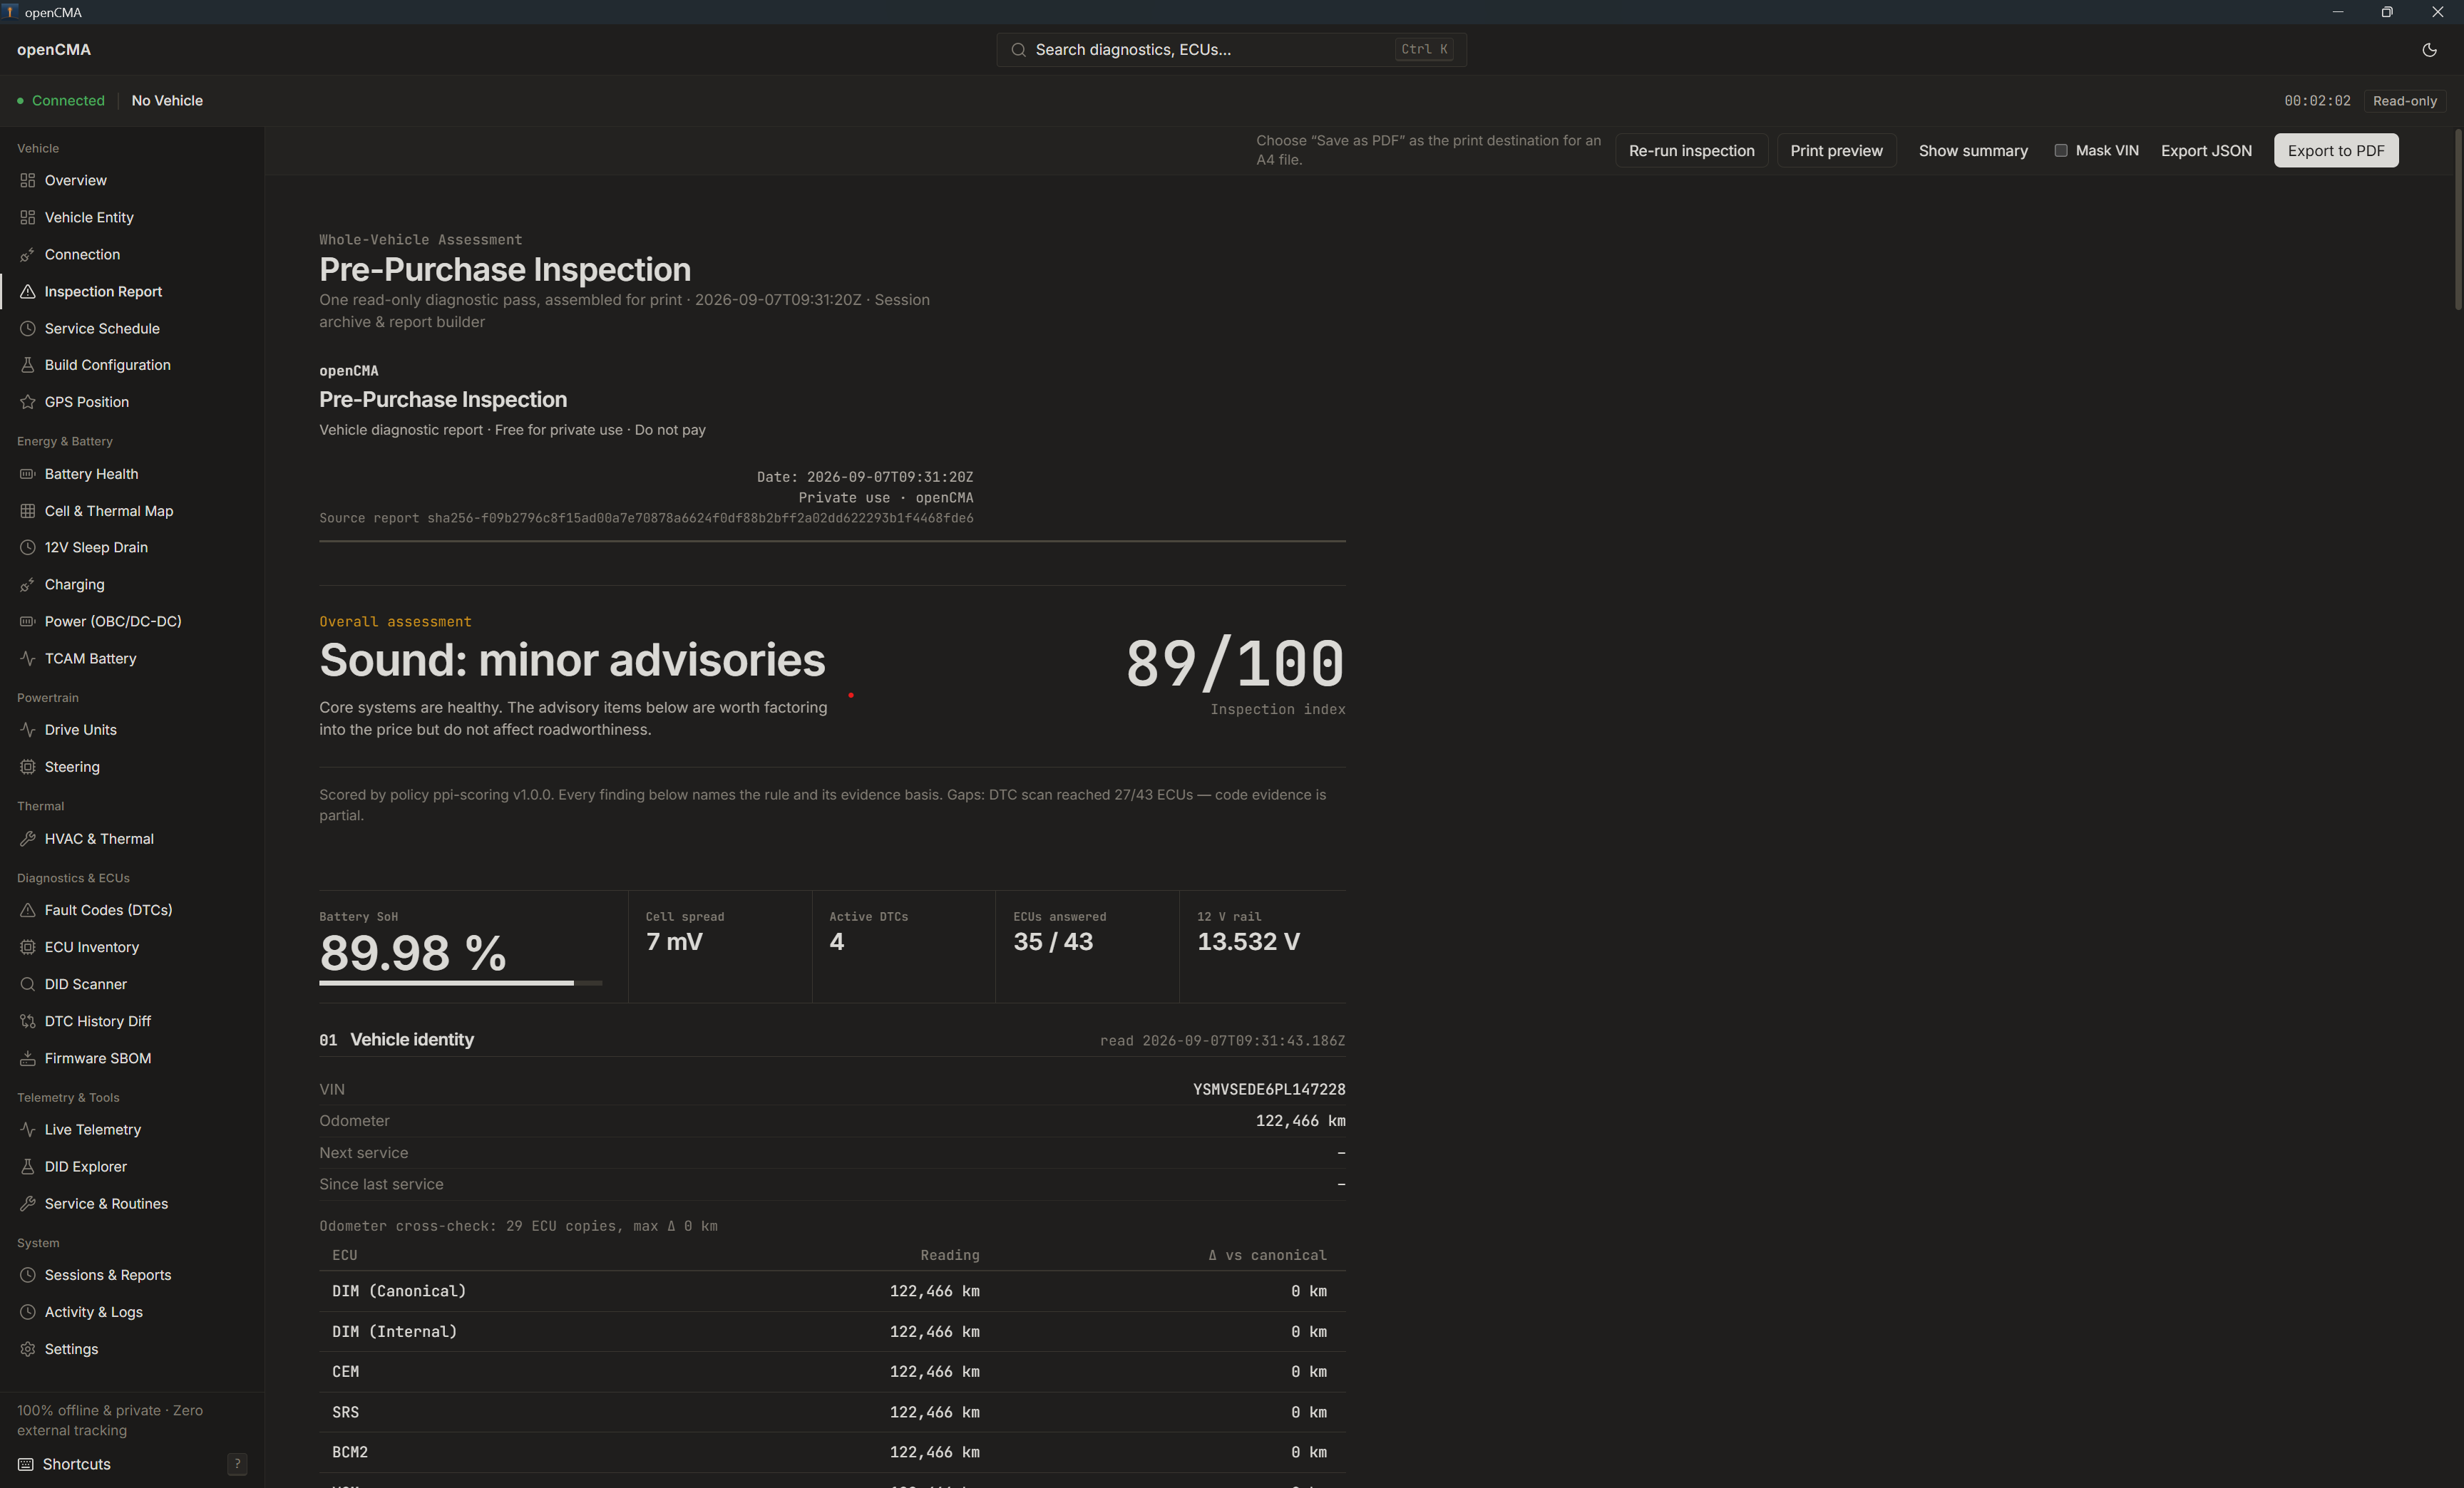Click the No Vehicle label
Screen dimensions: 2464x1488
(167, 101)
